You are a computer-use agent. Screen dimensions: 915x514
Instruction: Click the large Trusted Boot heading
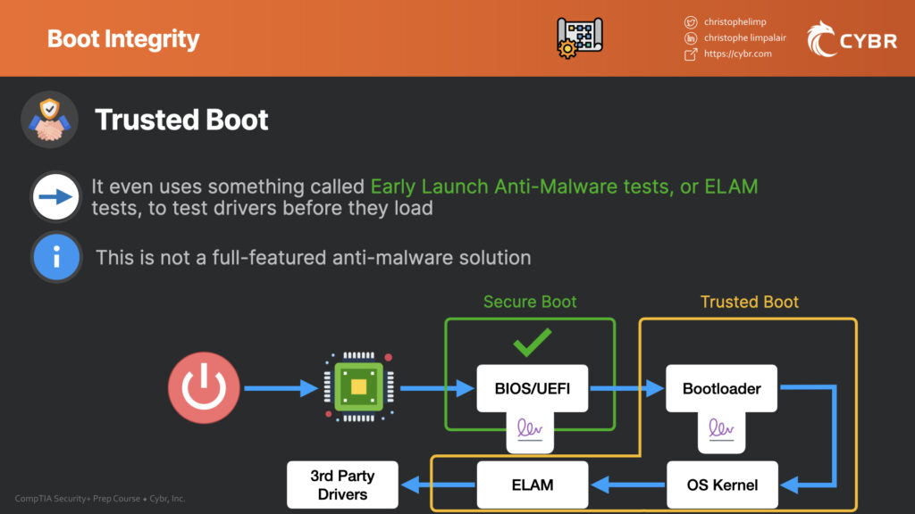tap(181, 120)
